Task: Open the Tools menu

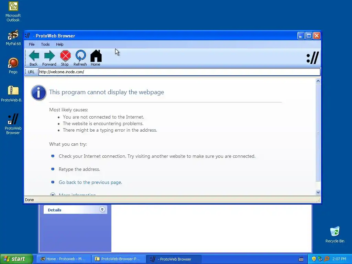Action: [x=45, y=44]
